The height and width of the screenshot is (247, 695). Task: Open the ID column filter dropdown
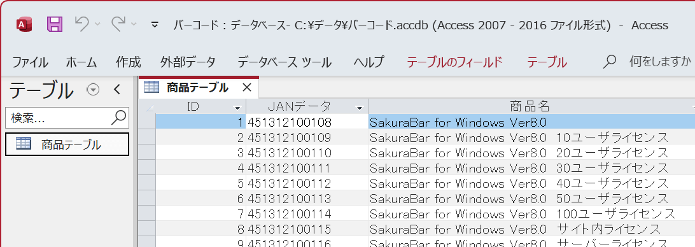(237, 108)
